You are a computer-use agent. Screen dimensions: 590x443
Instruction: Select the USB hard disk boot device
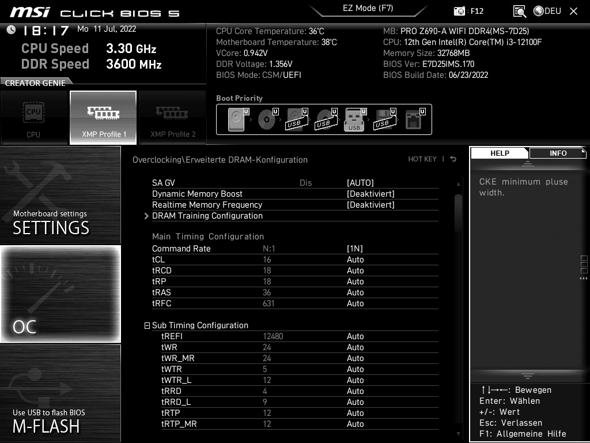297,119
